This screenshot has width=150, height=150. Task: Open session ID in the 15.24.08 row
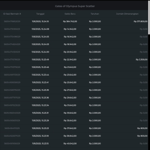[x=12, y=29]
